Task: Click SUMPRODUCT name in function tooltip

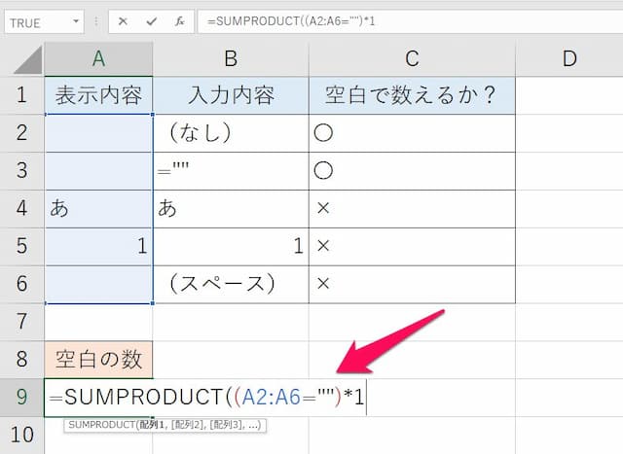Action: point(101,425)
